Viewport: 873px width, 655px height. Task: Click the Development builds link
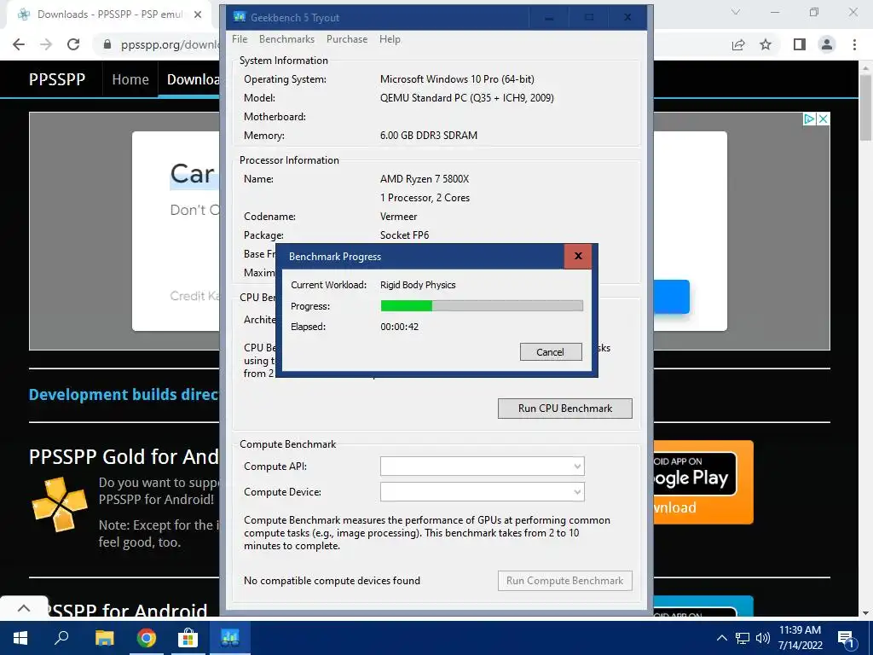[x=124, y=394]
